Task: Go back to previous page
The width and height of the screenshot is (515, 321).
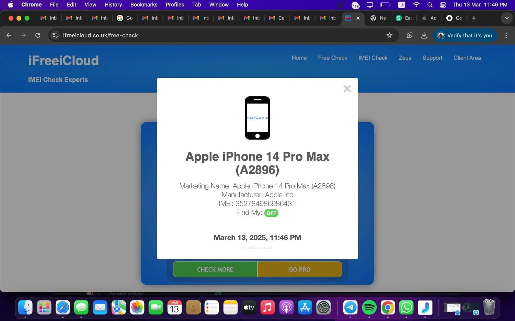Action: [9, 35]
